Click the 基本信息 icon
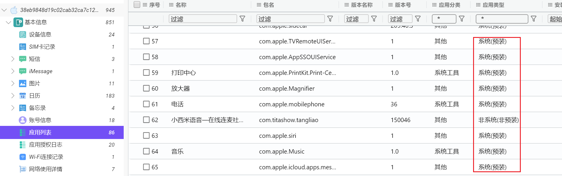This screenshot has width=562, height=176. tap(18, 22)
